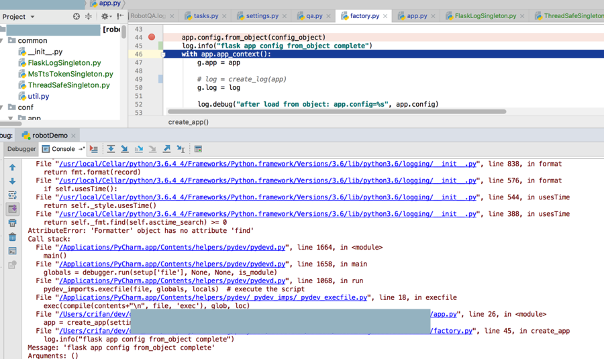Follow the logging __init__.py link at line 838
This screenshot has width=604, height=359.
pyautogui.click(x=267, y=164)
